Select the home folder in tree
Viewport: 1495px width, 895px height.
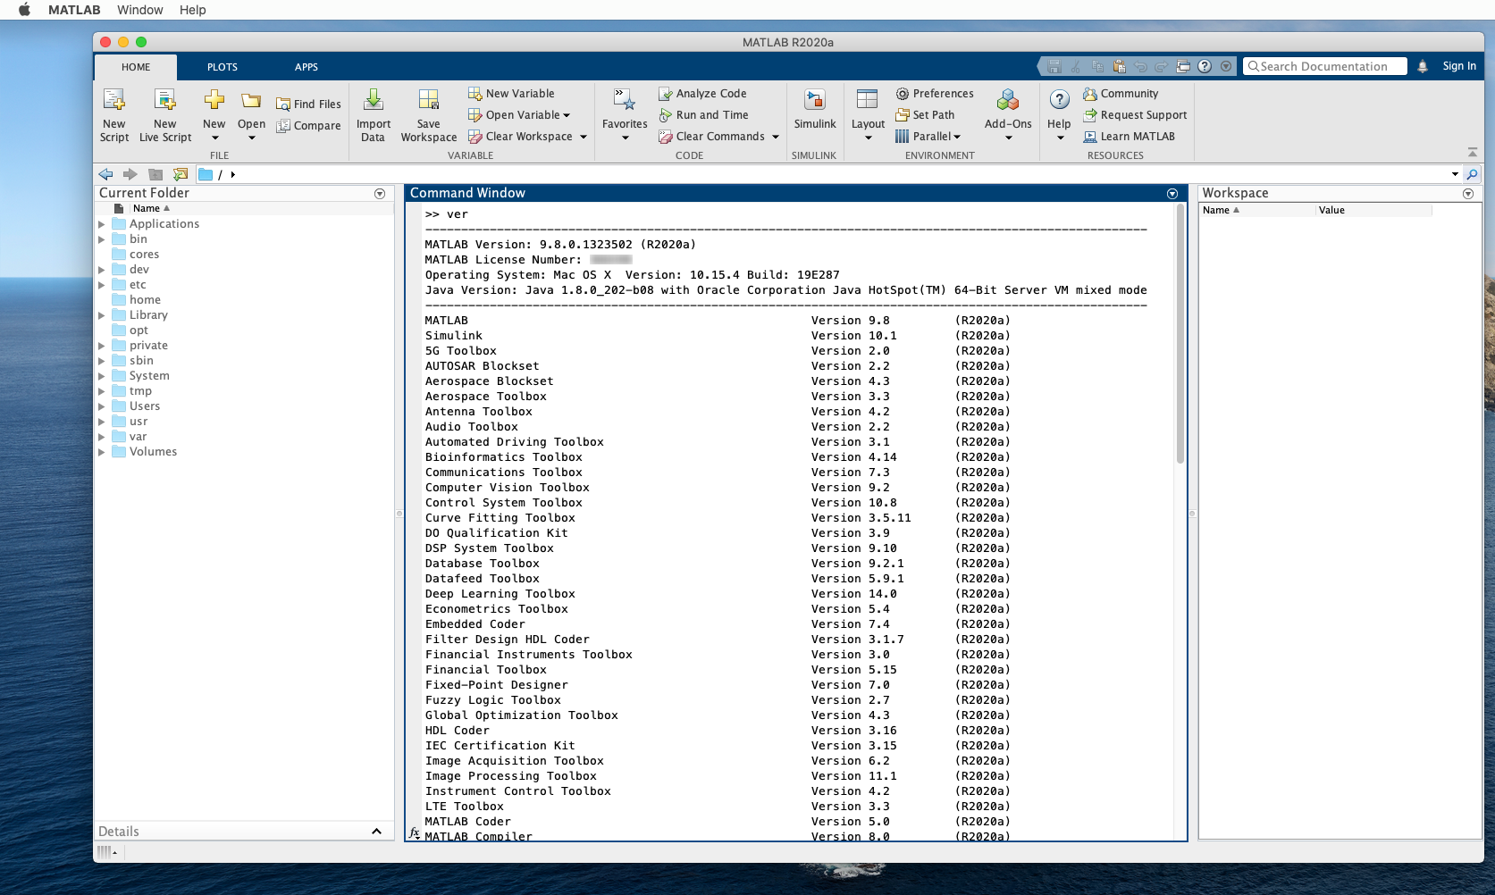[x=145, y=300]
